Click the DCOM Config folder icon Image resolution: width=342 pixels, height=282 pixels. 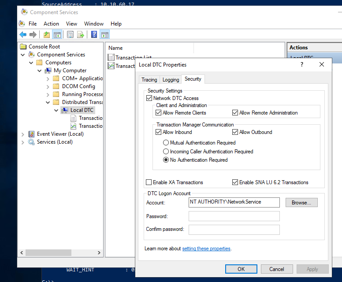pos(56,86)
